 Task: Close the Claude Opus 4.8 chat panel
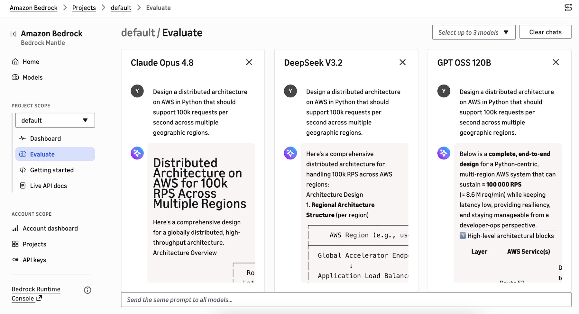[249, 62]
